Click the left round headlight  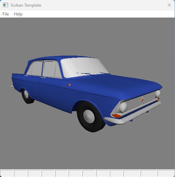pos(123,107)
